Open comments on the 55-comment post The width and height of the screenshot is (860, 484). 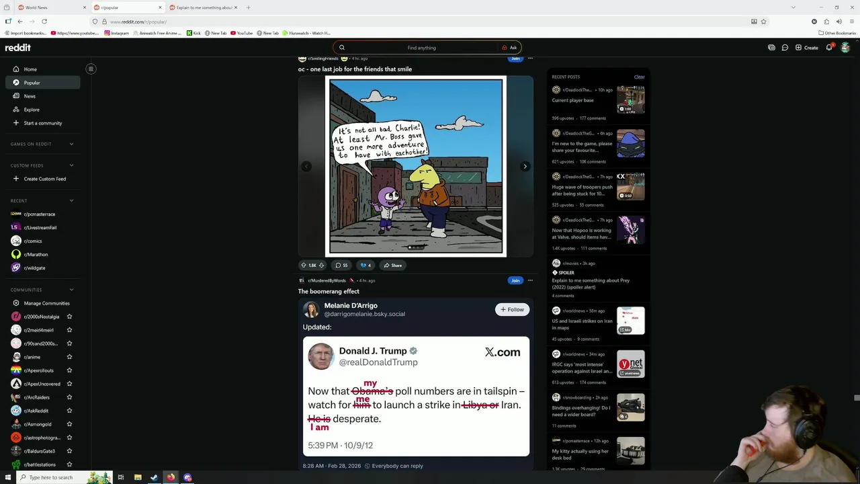coord(341,265)
